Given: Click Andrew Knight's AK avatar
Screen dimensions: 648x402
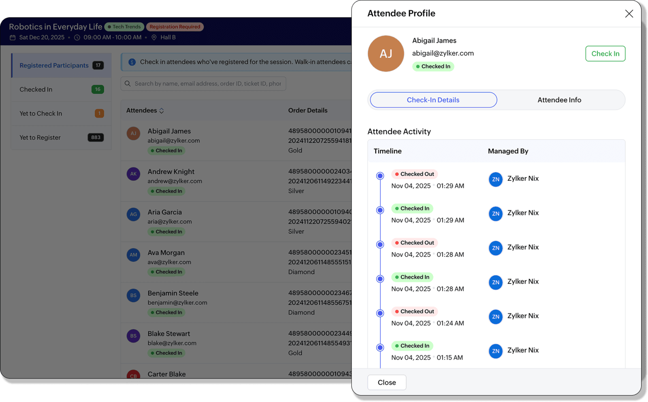Looking at the screenshot, I should click(133, 174).
